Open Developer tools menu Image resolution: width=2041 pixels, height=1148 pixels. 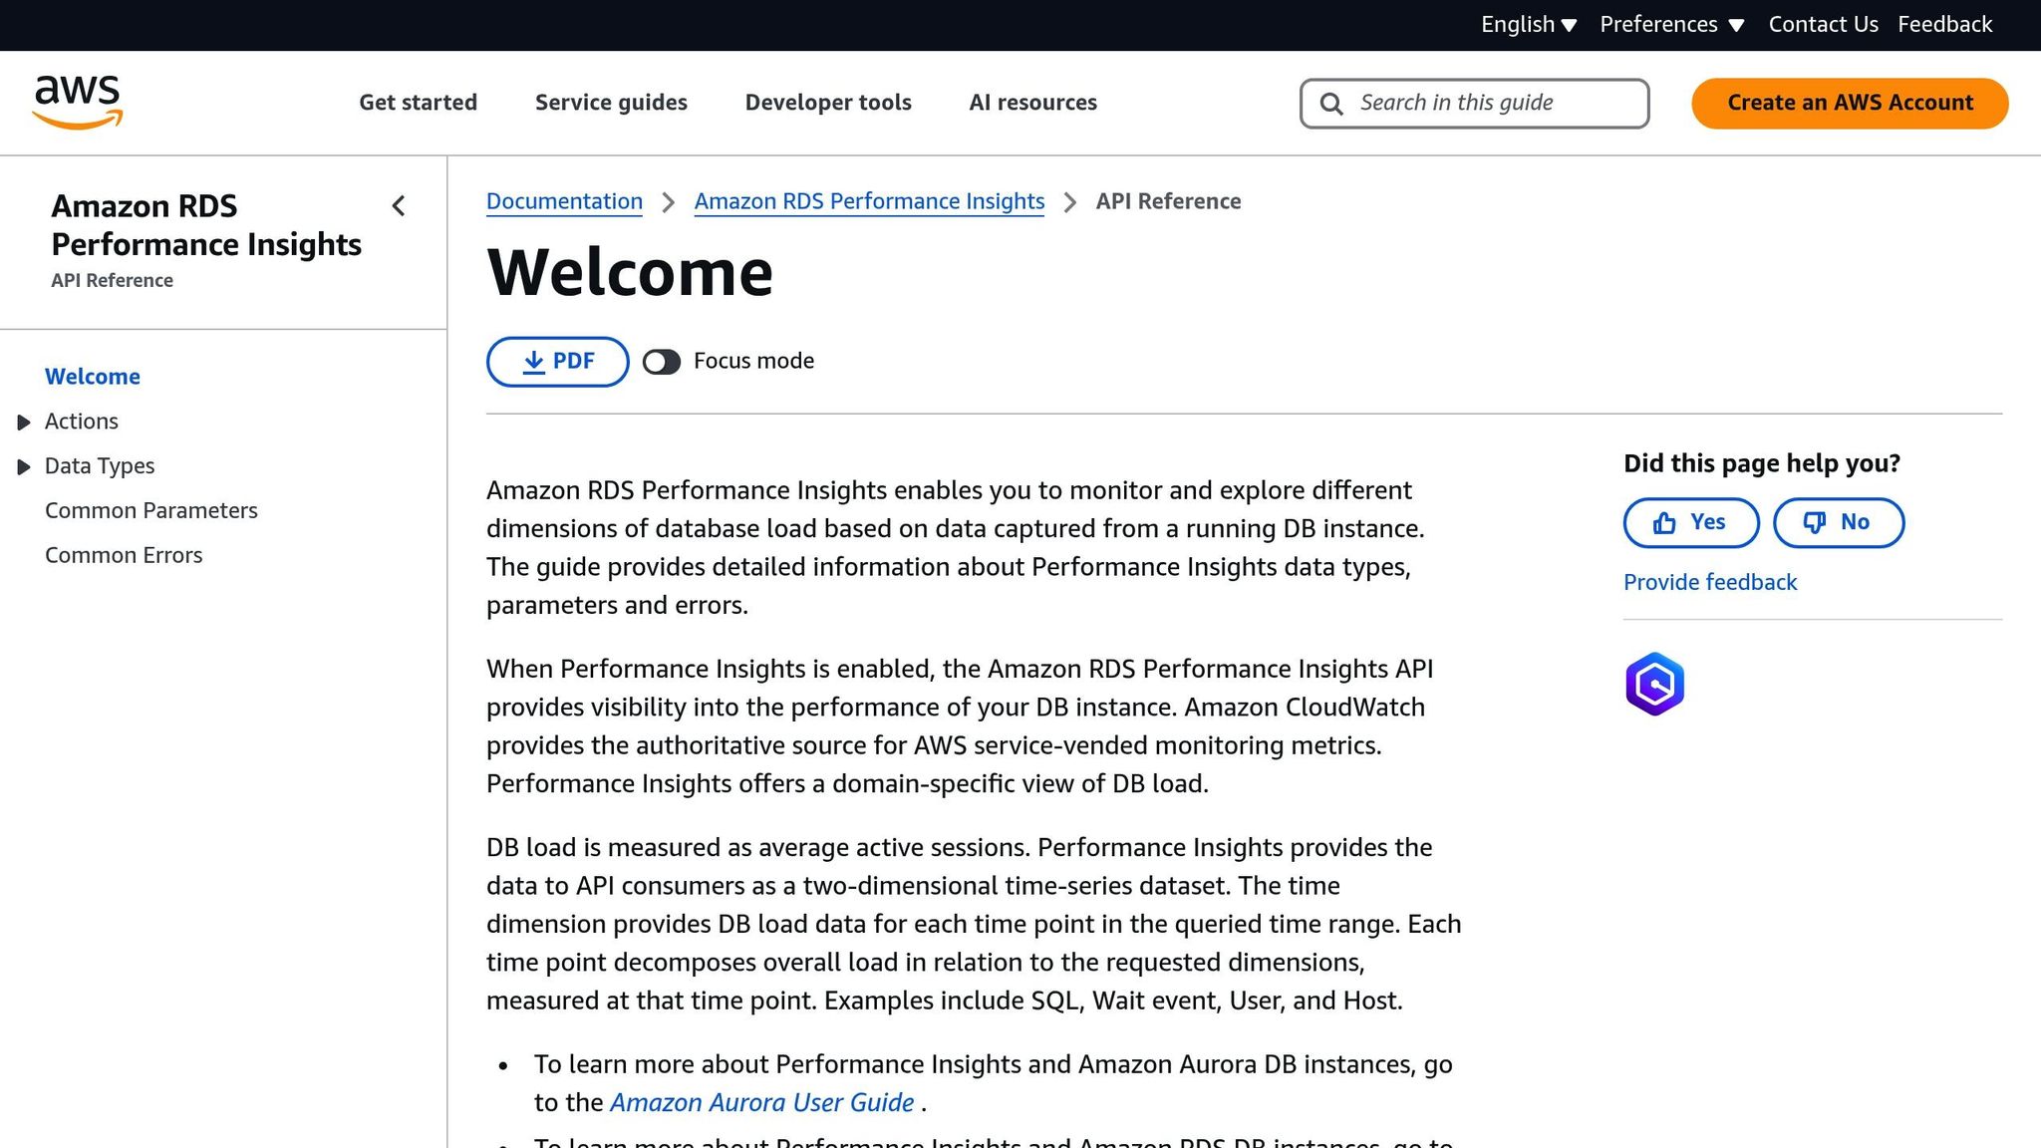pyautogui.click(x=828, y=103)
